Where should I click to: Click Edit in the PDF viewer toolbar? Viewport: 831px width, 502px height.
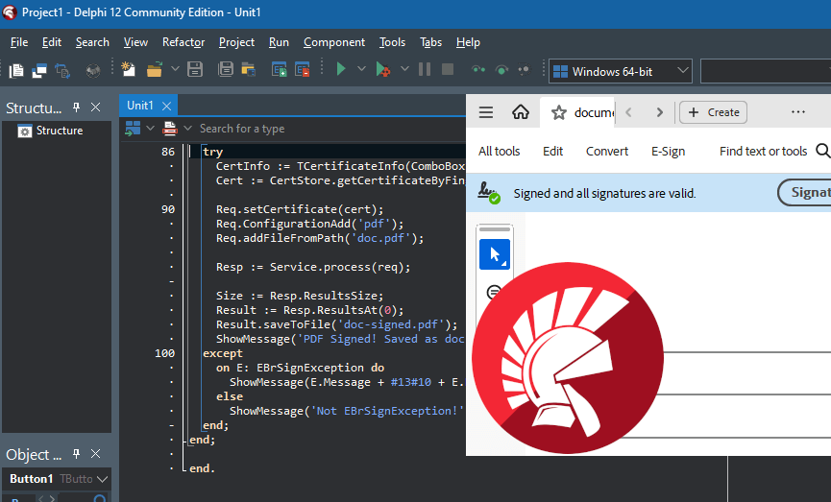(x=552, y=152)
